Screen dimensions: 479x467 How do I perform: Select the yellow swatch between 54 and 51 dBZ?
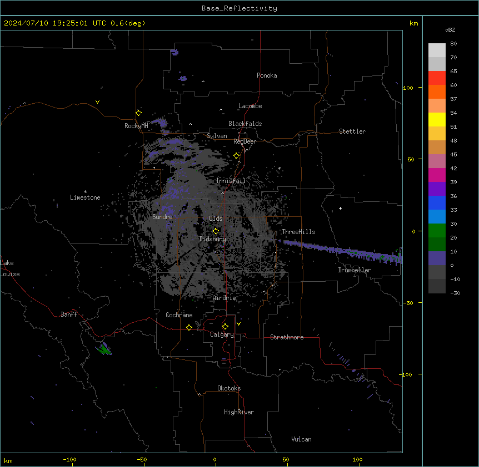click(437, 119)
